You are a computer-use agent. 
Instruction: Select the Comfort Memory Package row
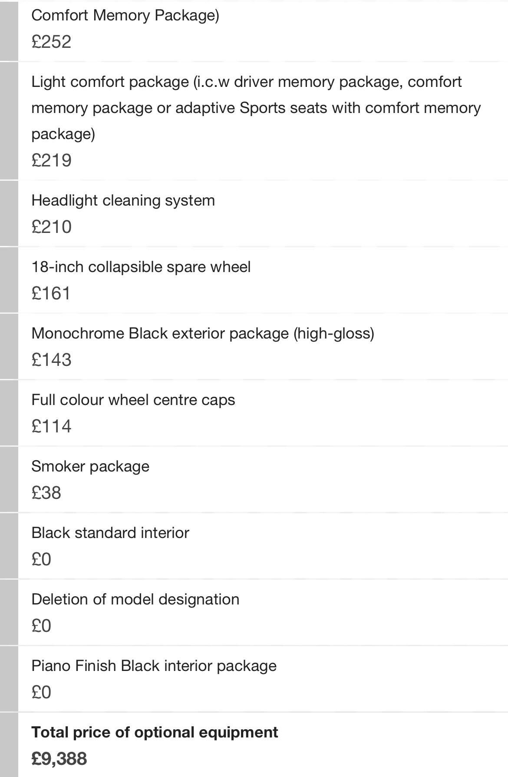(x=263, y=30)
